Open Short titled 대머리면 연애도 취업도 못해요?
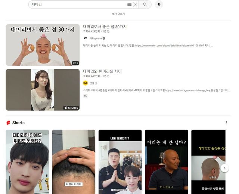Screen dimensions: 239x194 [27, 161]
